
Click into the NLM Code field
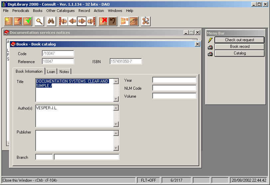click(174, 88)
